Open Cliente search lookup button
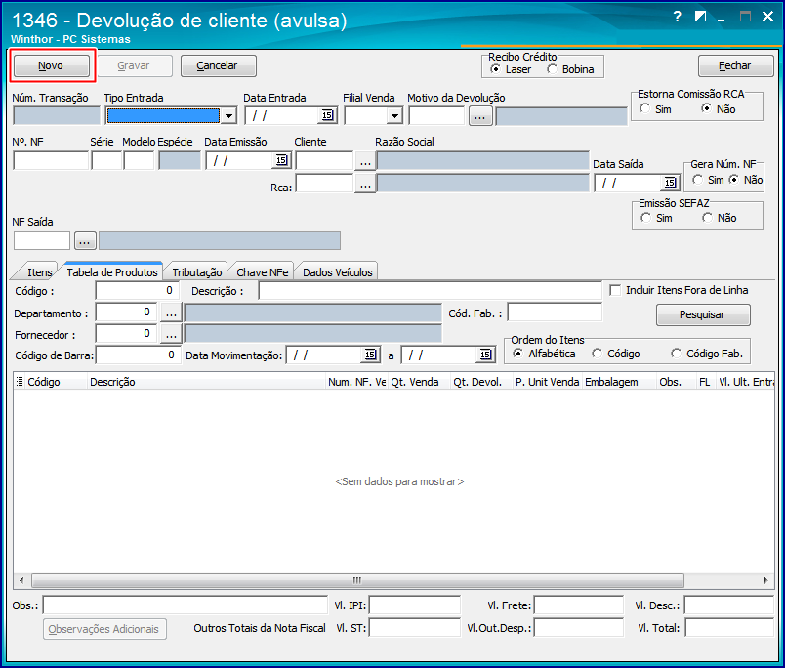Screen dimensions: 785x668 (x=365, y=161)
